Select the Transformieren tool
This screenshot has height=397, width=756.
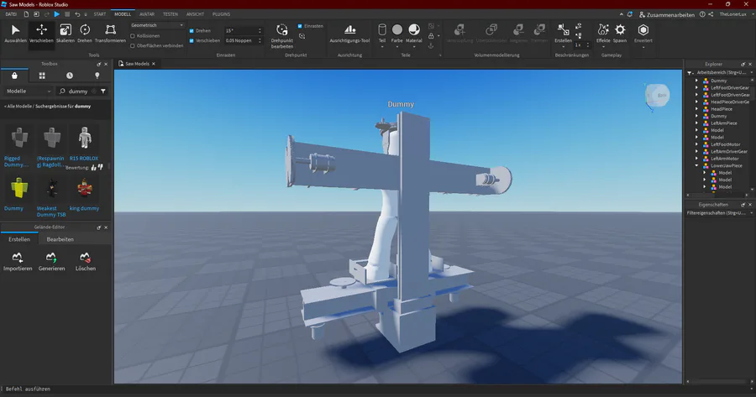click(x=110, y=34)
